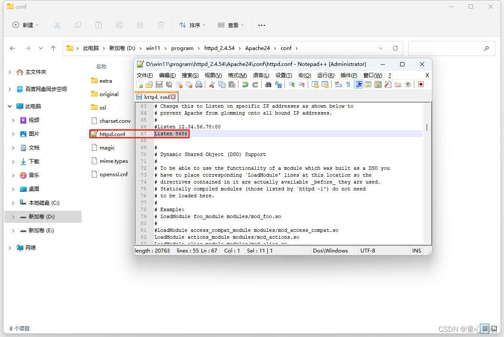Expand the 此电脑 tree item in sidebar
504x337 pixels.
coord(9,106)
